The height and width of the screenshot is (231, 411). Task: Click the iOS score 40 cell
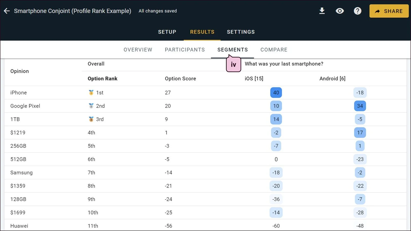pyautogui.click(x=276, y=93)
